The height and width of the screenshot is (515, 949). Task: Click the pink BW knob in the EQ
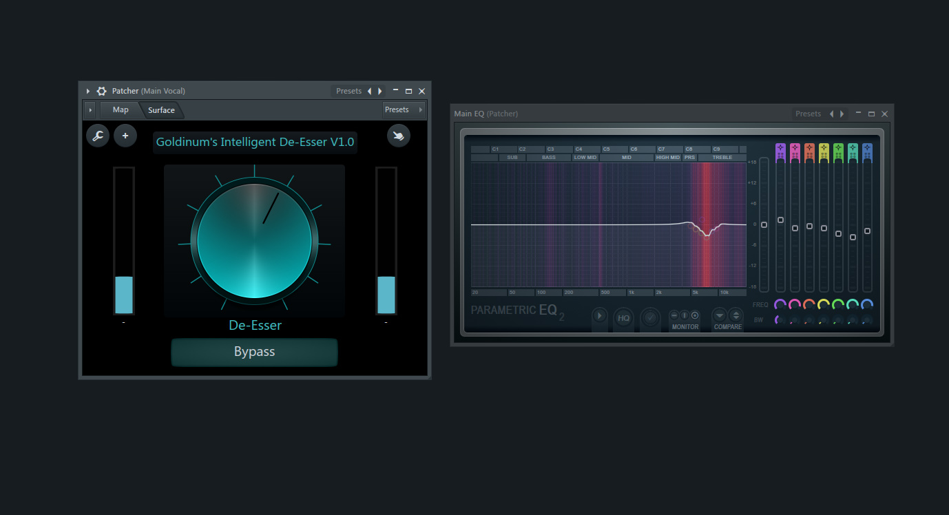pyautogui.click(x=795, y=319)
